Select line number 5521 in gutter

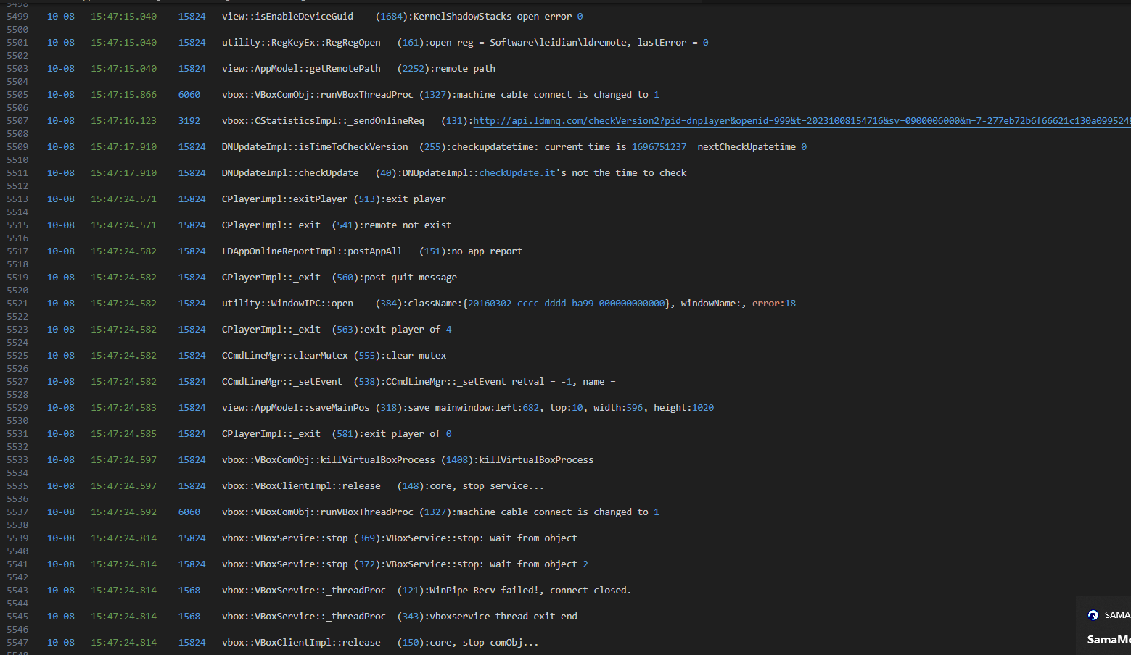click(x=17, y=304)
